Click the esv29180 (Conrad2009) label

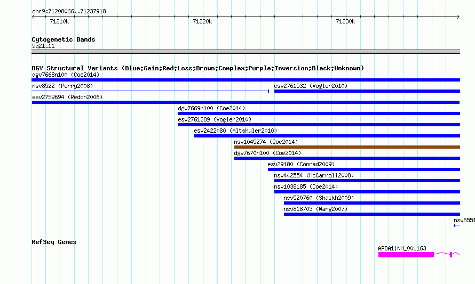pyautogui.click(x=301, y=164)
